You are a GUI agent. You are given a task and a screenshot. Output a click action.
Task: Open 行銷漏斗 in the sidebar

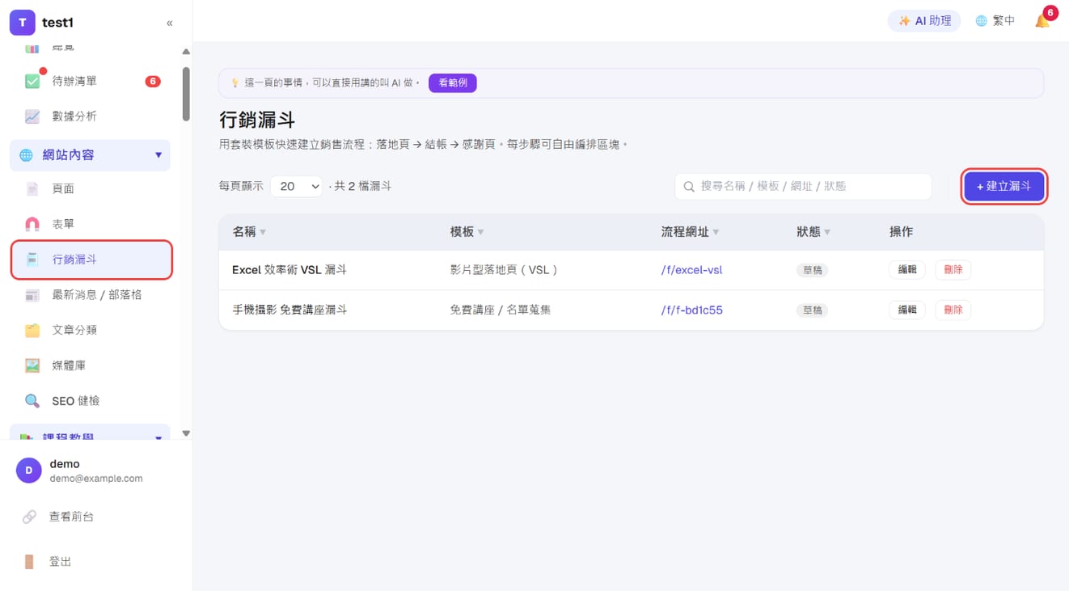click(91, 260)
